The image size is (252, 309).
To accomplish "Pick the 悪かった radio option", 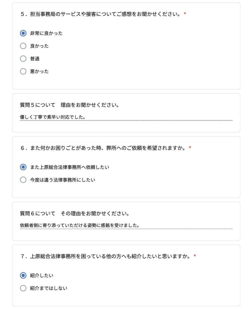I will click(x=23, y=71).
